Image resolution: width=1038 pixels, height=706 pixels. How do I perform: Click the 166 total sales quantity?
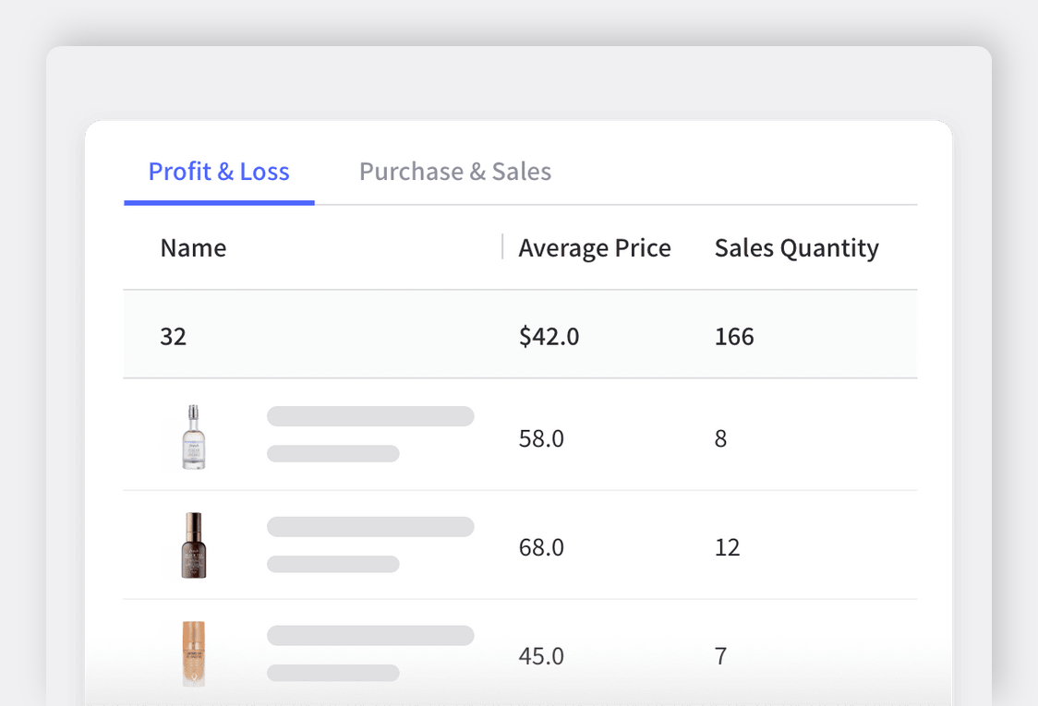click(x=734, y=336)
